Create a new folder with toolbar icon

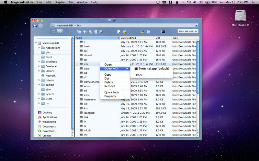pyautogui.click(x=125, y=32)
